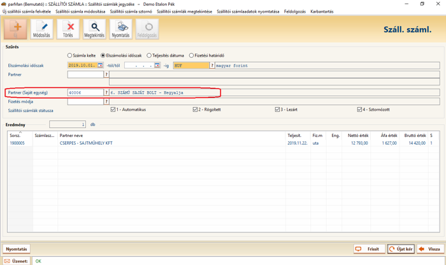Click the Újat kér button
The width and height of the screenshot is (446, 265).
tap(401, 249)
